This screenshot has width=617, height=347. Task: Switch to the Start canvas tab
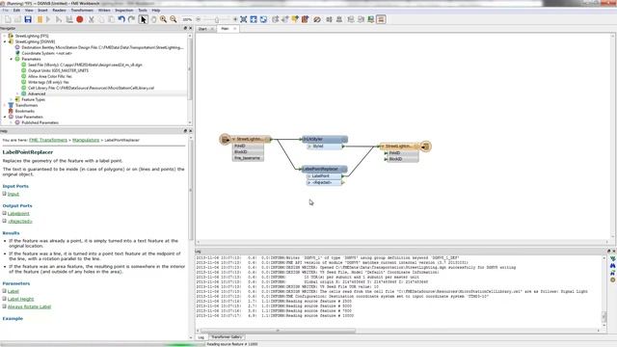pos(205,29)
